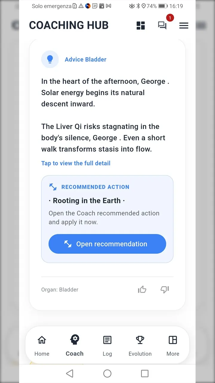Click the thumbs up feedback icon
This screenshot has width=215, height=383.
tap(142, 289)
